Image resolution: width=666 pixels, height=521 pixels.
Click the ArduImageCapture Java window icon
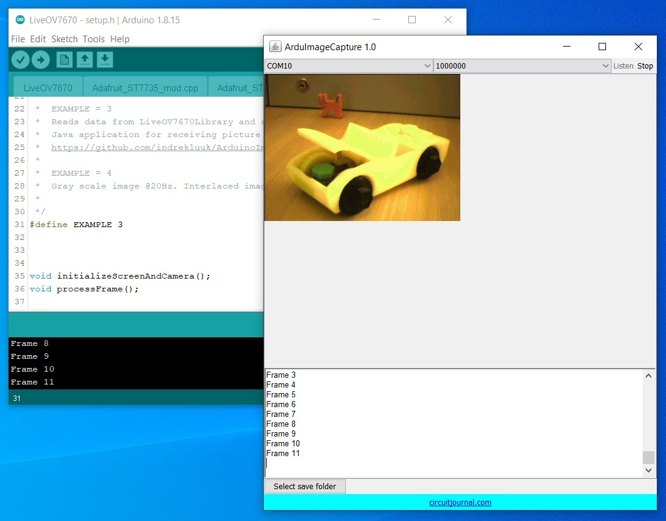pos(275,47)
